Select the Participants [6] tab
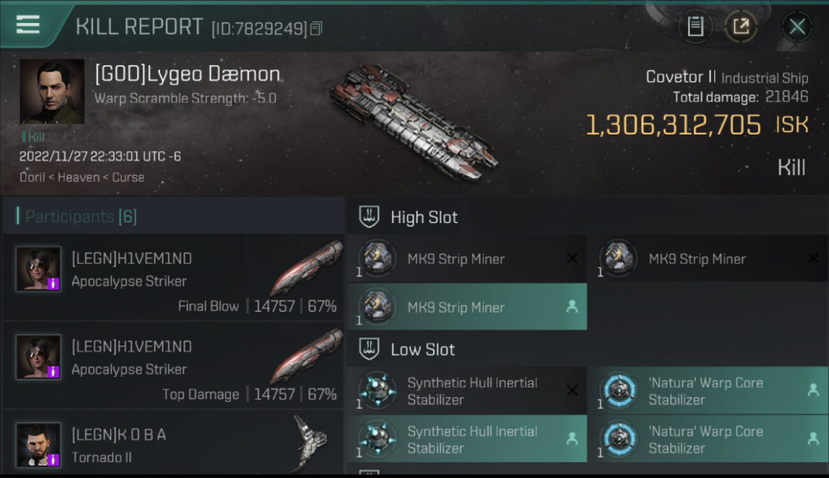 [x=81, y=217]
